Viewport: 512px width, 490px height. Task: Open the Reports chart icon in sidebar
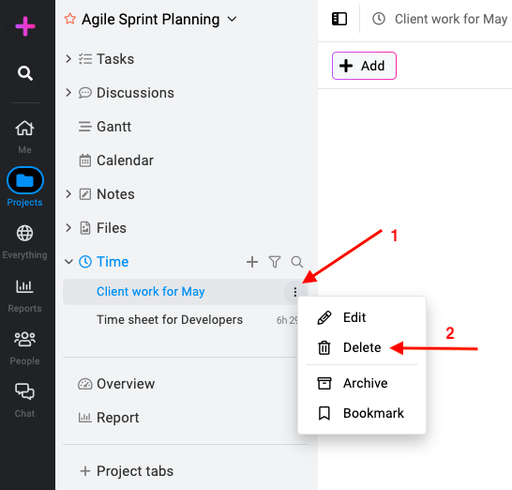[24, 286]
